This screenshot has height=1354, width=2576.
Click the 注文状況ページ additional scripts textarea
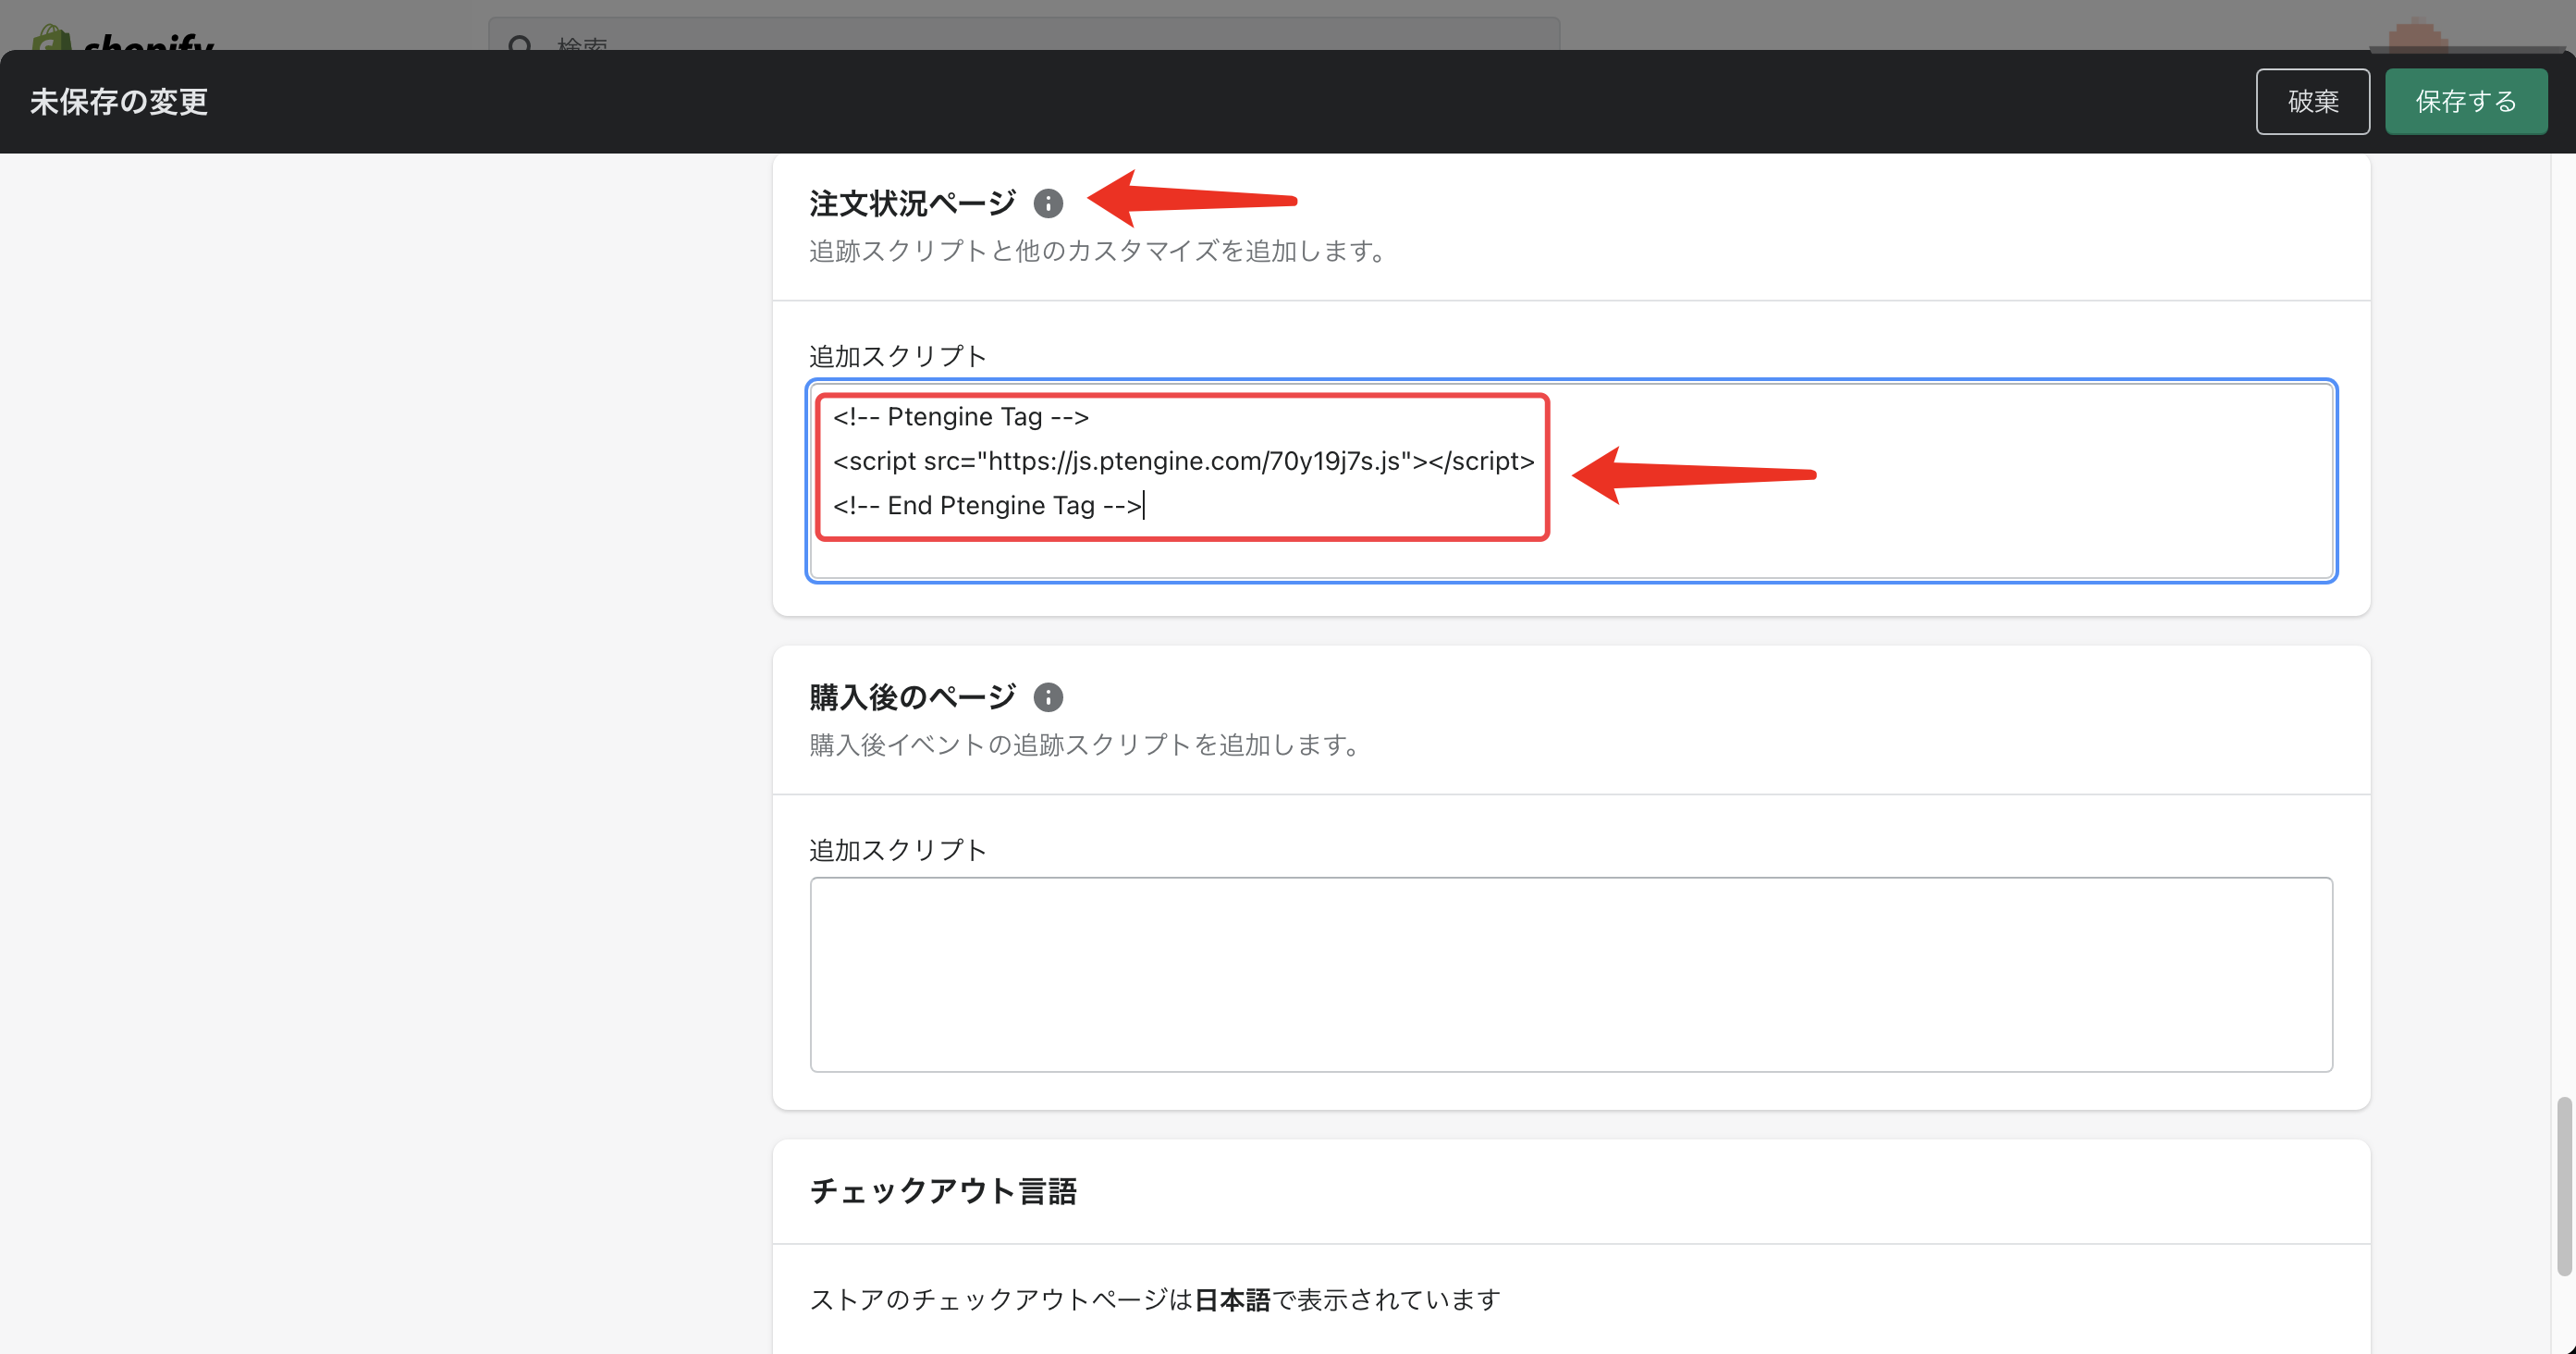click(1571, 480)
